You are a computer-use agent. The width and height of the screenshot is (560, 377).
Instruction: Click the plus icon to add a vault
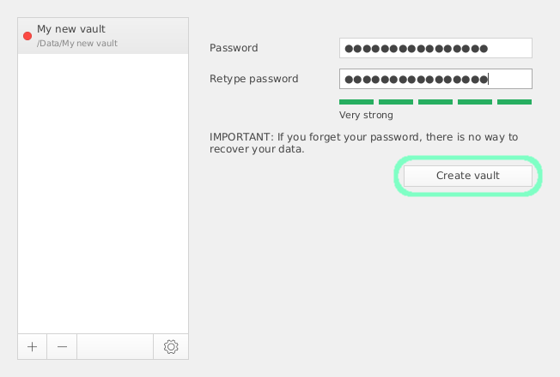pos(32,347)
